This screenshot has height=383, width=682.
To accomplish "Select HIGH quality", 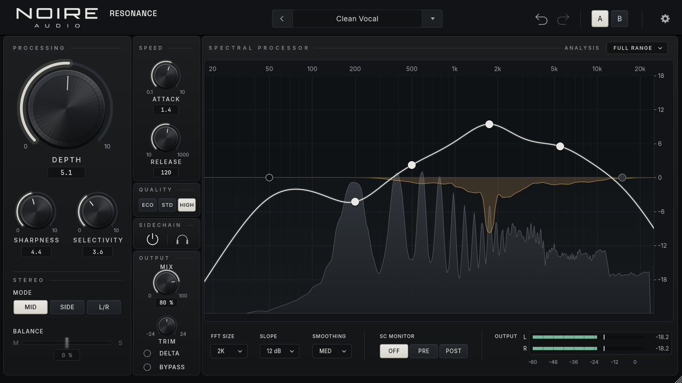I will (x=187, y=205).
